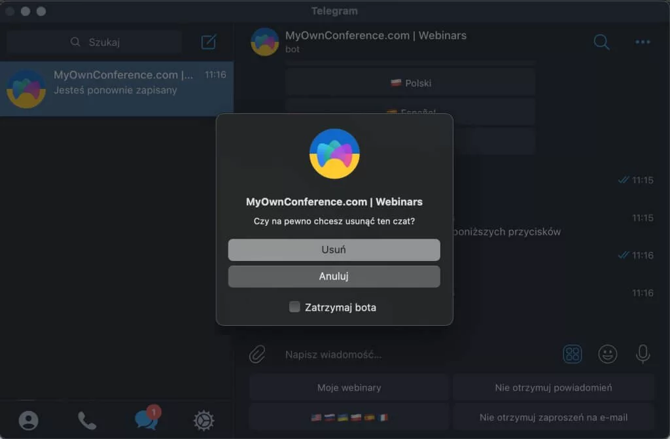This screenshot has width=670, height=439.
Task: Click the compose new message icon
Action: click(x=209, y=42)
